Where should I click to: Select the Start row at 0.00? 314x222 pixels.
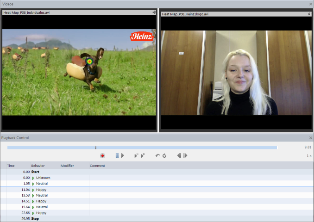tap(157, 172)
